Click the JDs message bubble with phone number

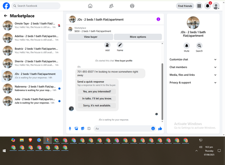110,74
